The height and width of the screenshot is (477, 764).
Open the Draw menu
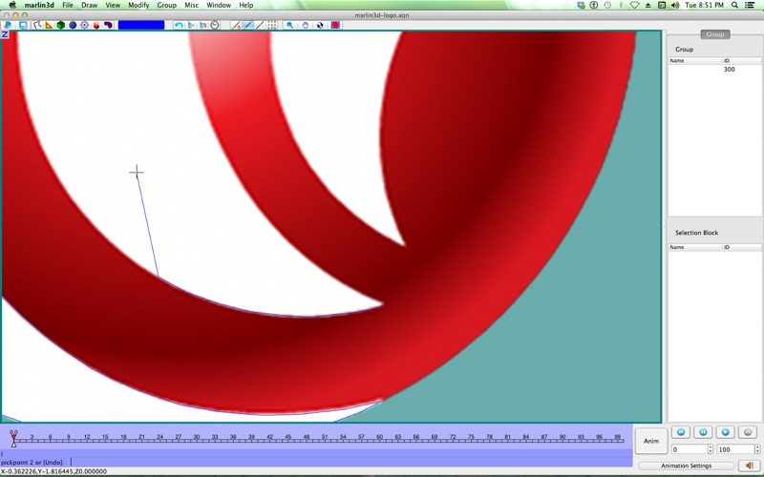click(x=89, y=5)
